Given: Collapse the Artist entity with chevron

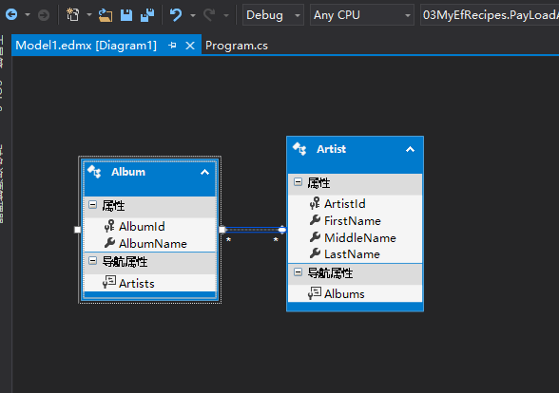Looking at the screenshot, I should click(411, 149).
